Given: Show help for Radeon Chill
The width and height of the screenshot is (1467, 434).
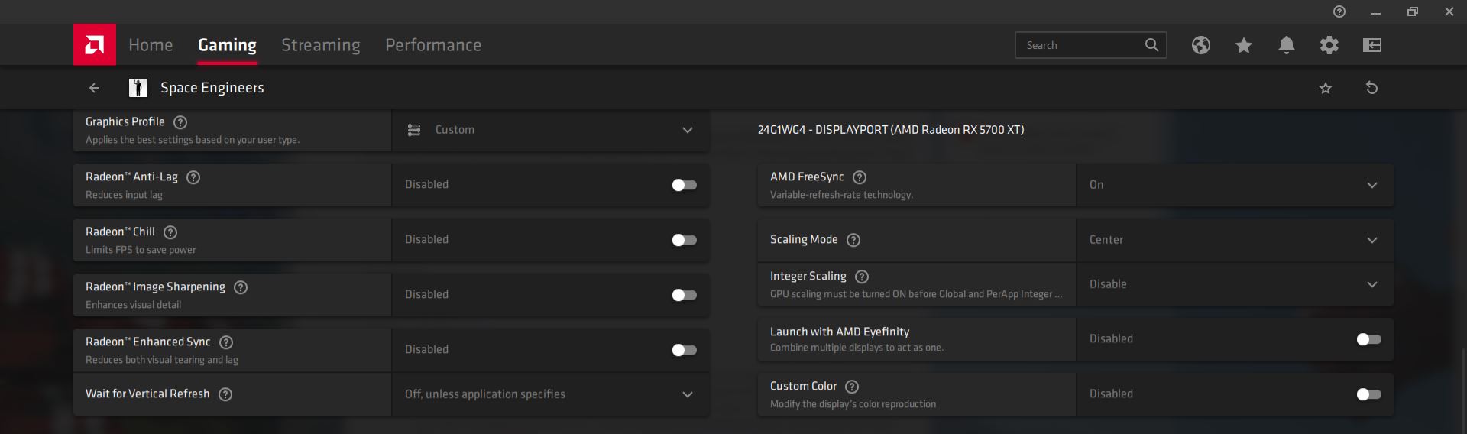Looking at the screenshot, I should [170, 232].
